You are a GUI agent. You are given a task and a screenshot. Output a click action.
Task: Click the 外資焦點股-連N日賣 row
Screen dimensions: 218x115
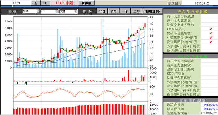[x=191, y=82]
